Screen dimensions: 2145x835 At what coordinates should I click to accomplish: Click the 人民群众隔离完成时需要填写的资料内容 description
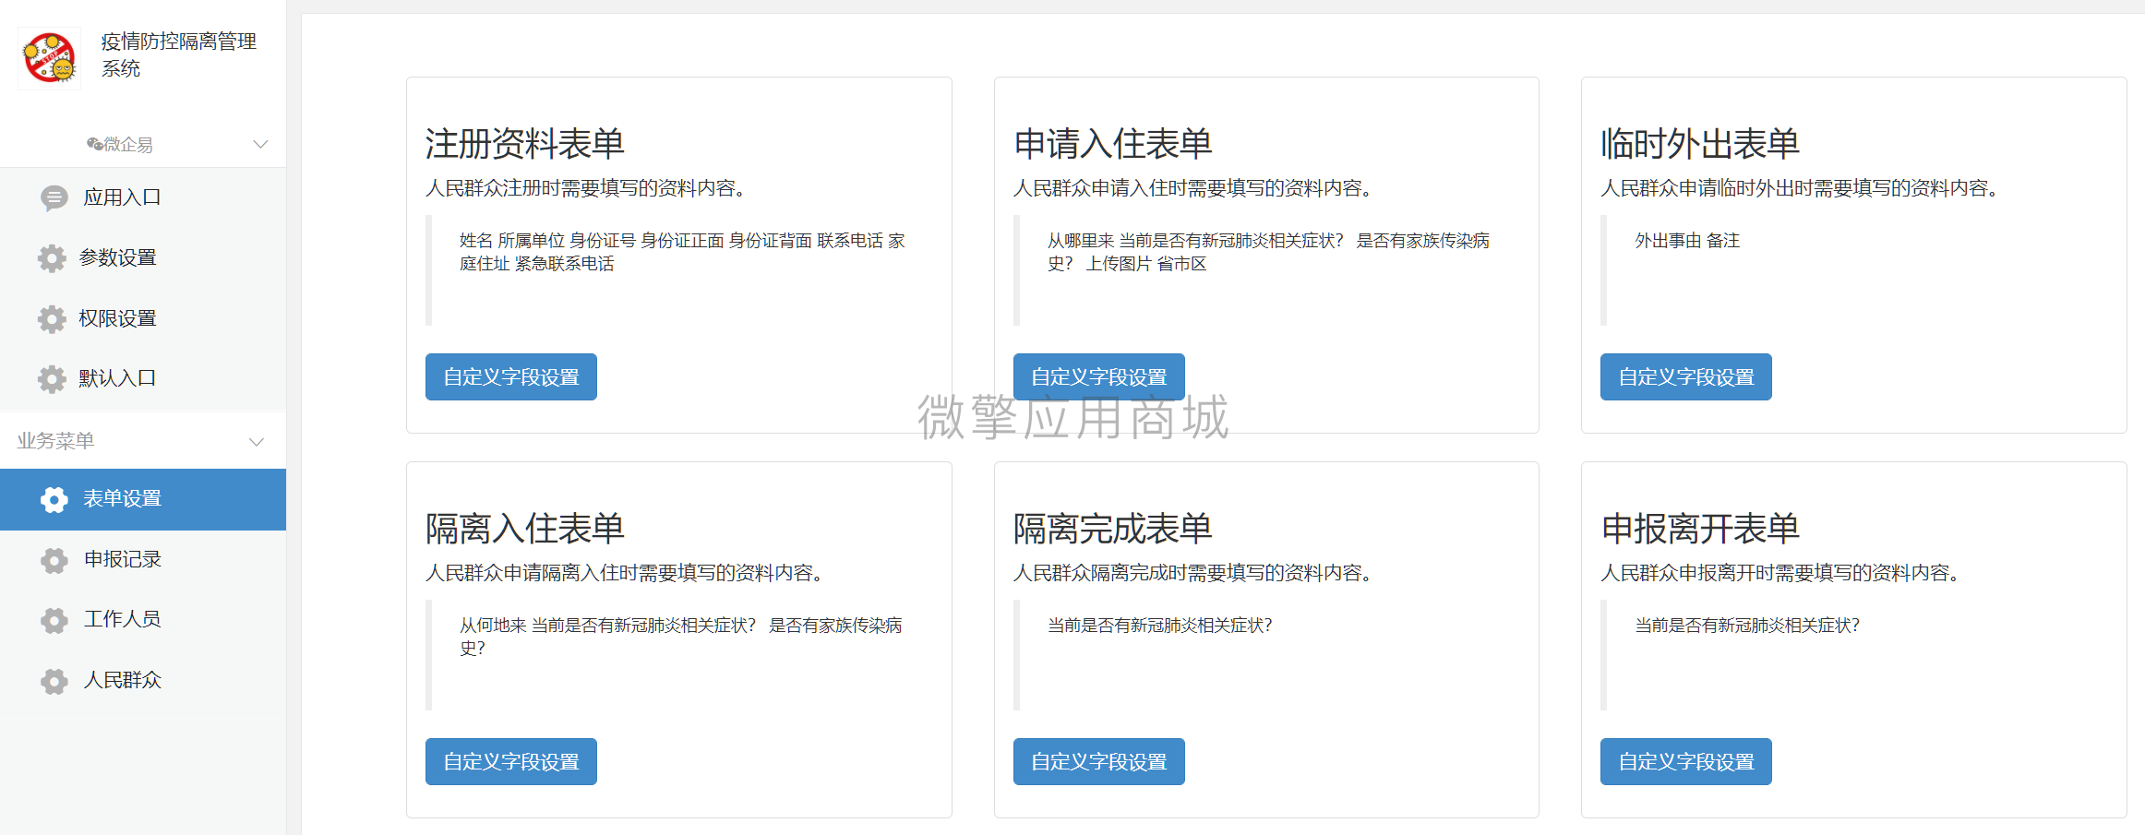pos(1192,573)
